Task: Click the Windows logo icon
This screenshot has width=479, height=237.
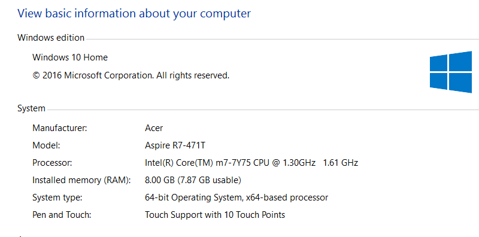Action: point(451,72)
